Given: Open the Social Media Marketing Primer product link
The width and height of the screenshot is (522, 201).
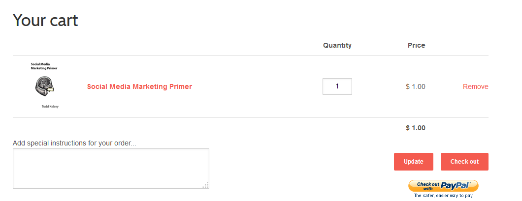Looking at the screenshot, I should (139, 86).
